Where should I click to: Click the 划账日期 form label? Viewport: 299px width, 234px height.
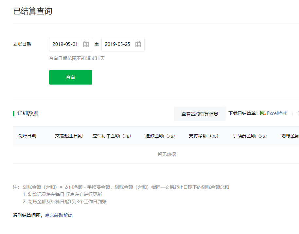(x=22, y=44)
